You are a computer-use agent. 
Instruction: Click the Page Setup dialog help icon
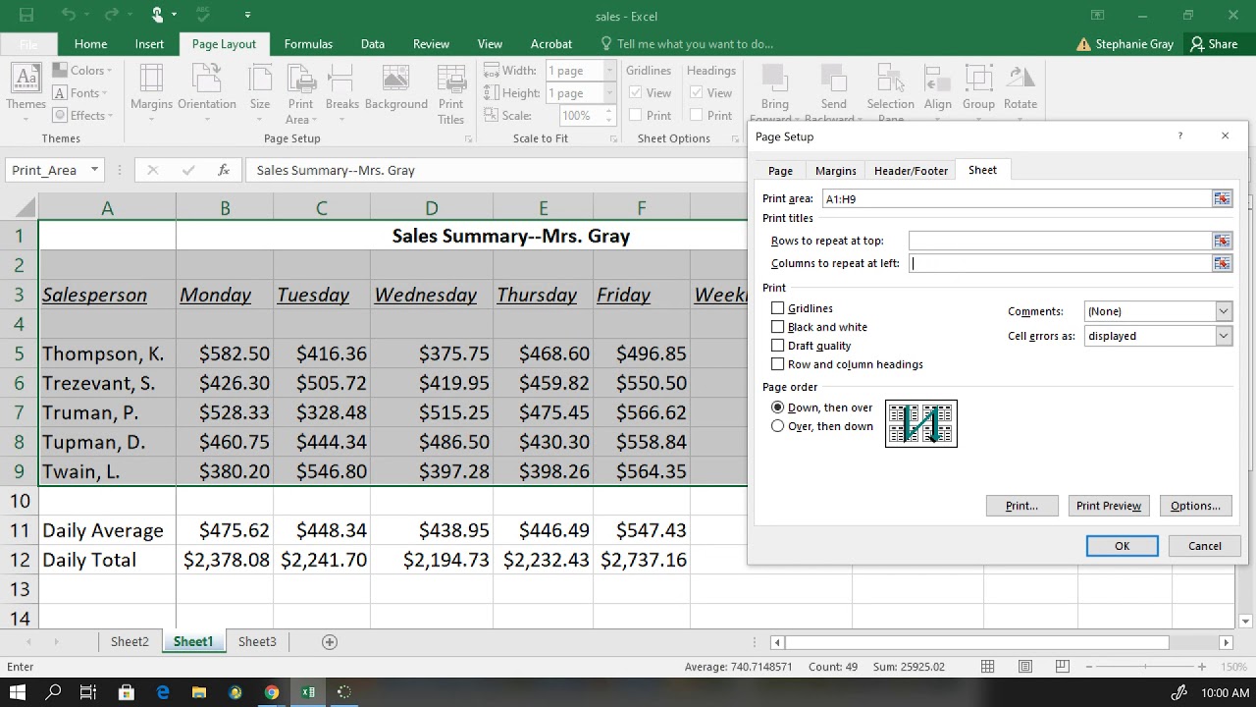[x=1180, y=136]
